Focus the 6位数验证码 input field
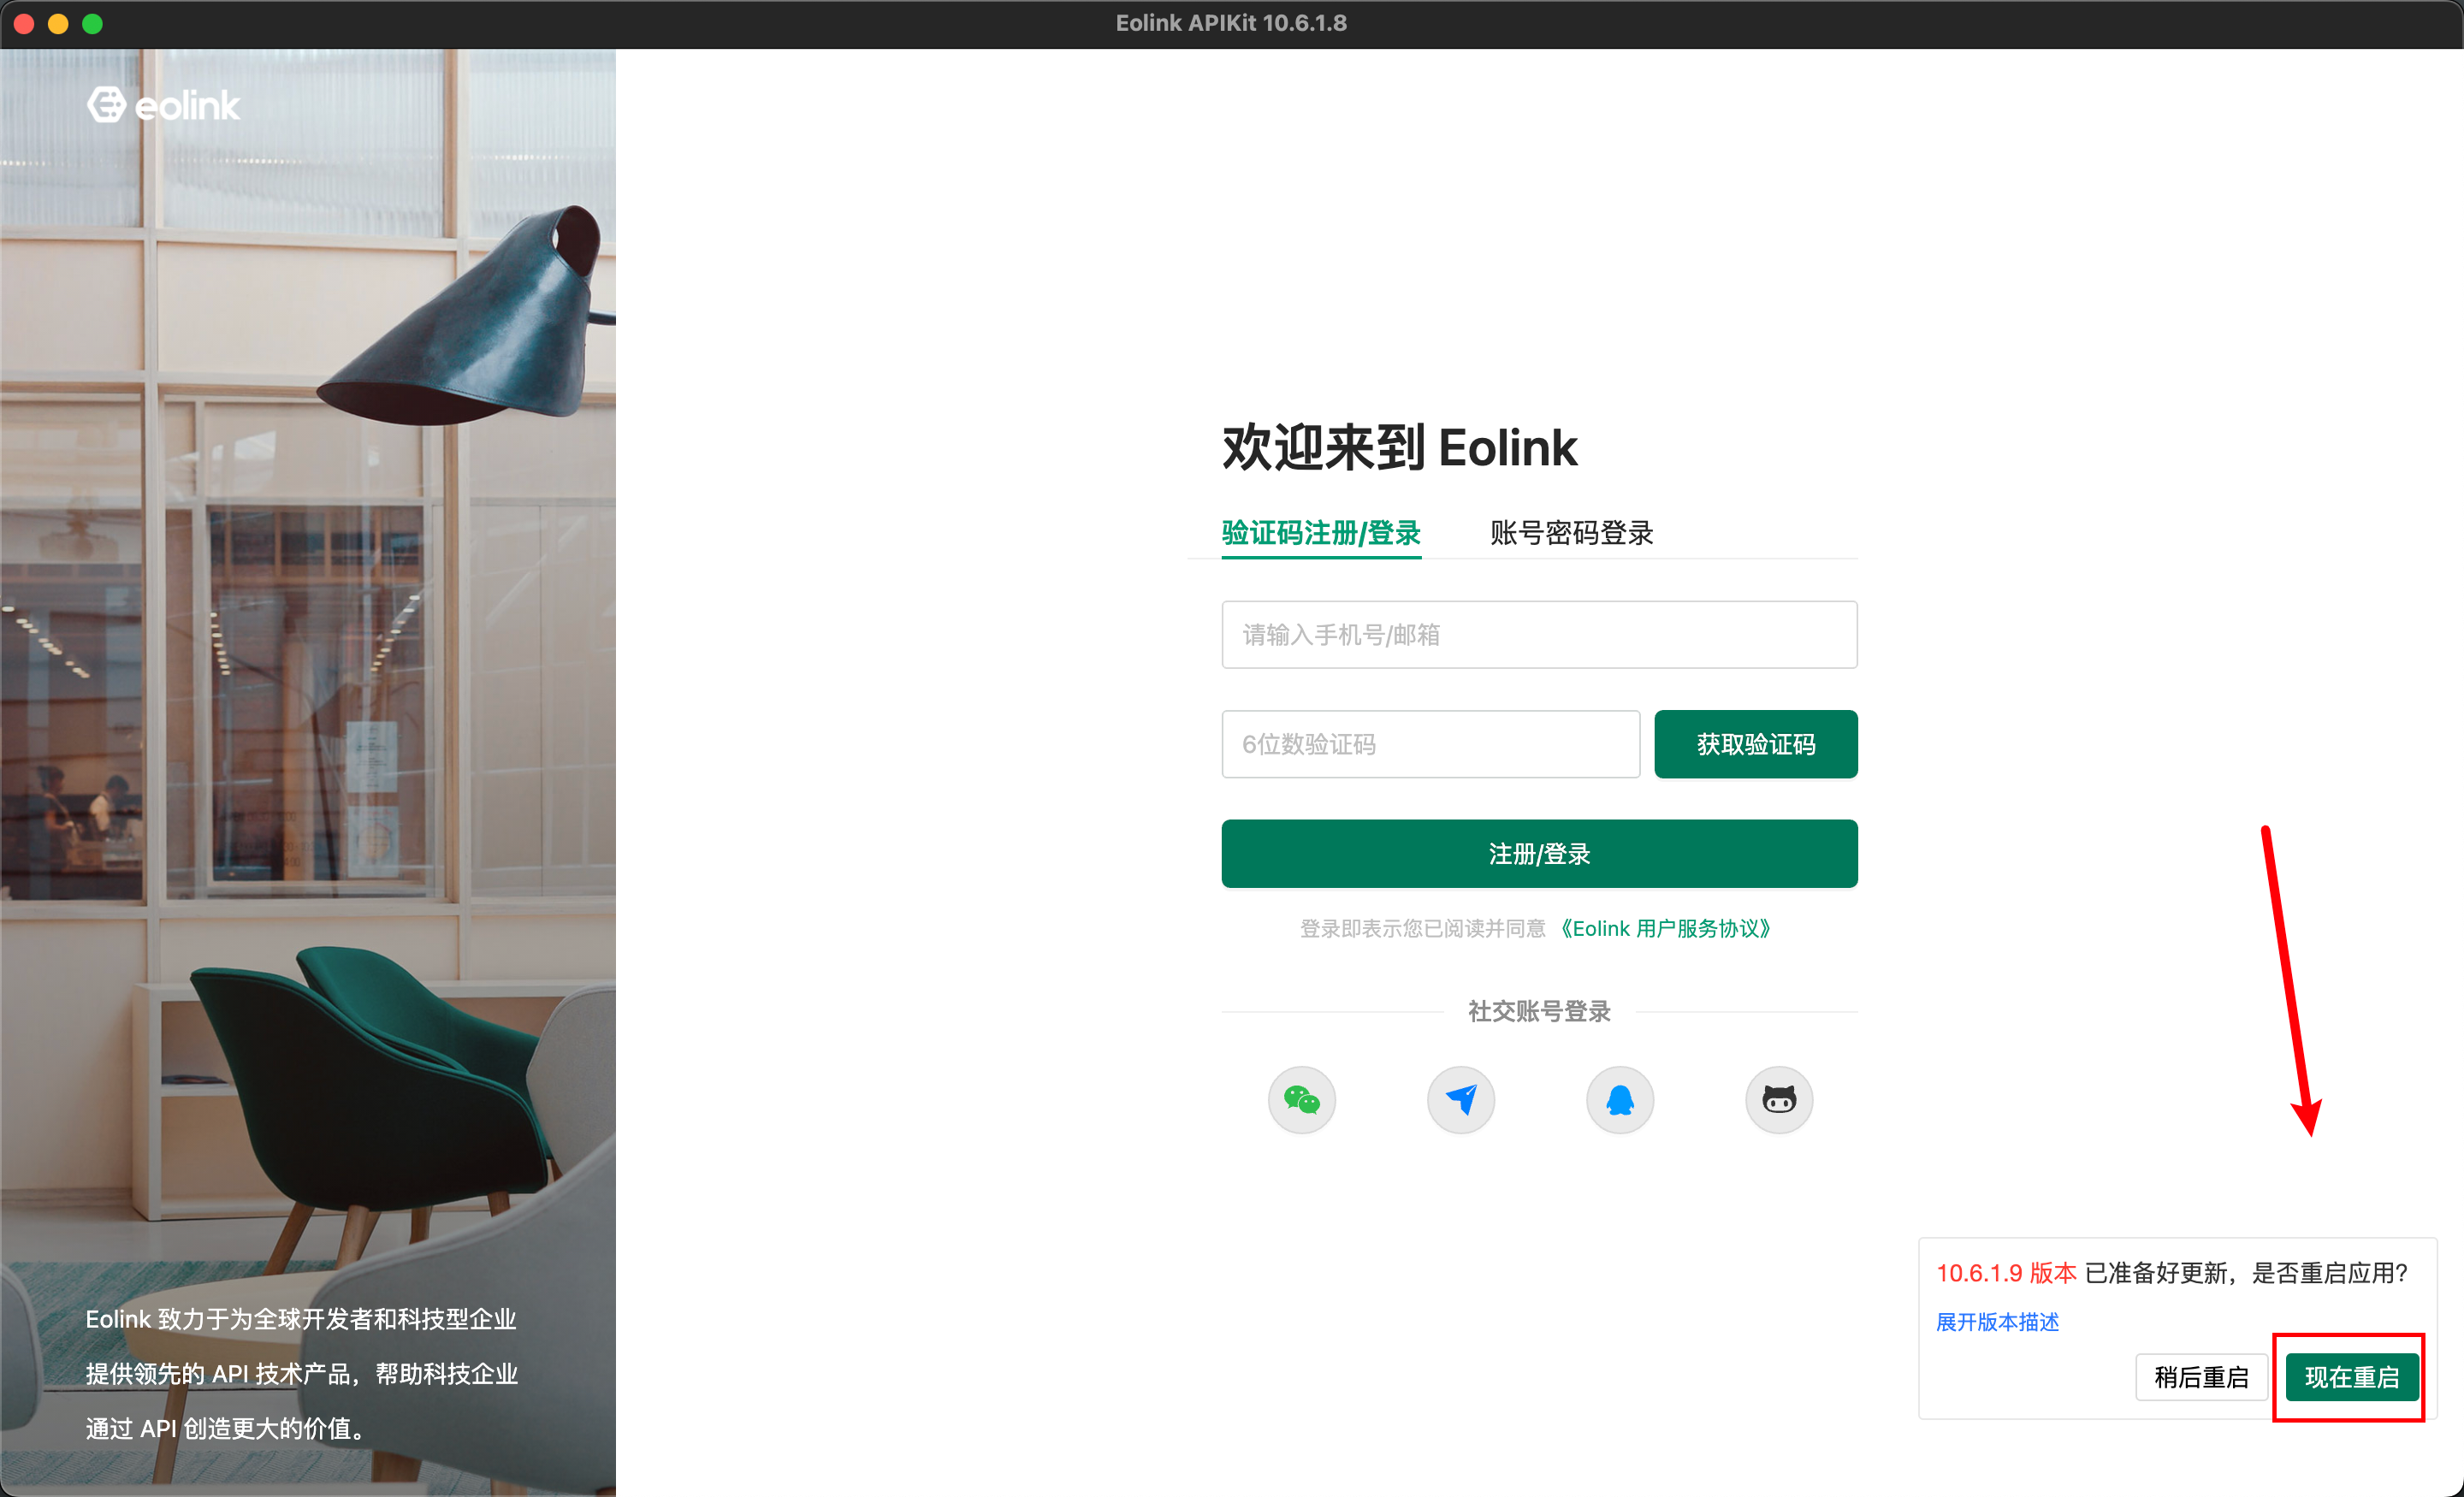 1430,744
